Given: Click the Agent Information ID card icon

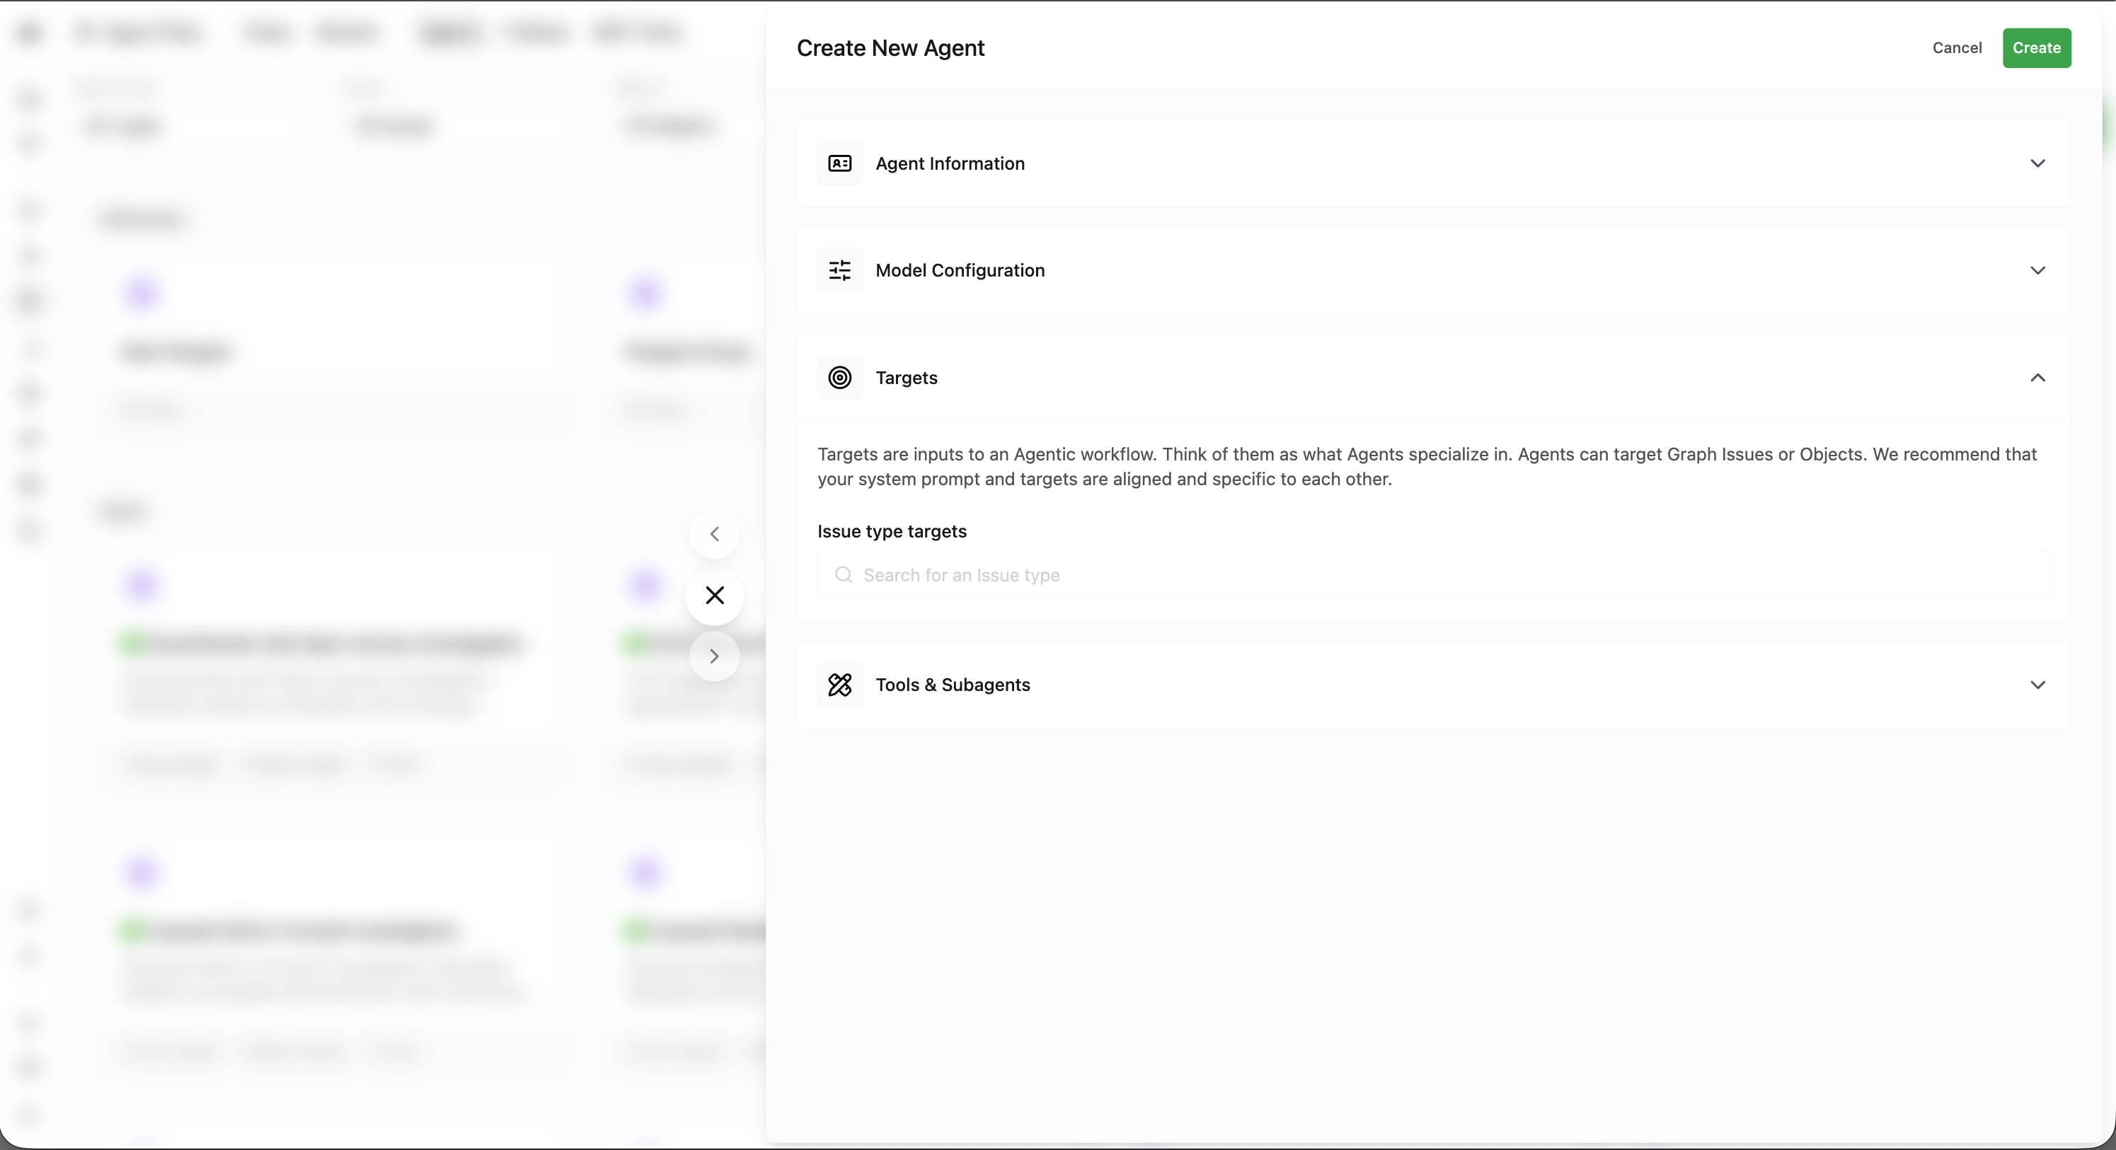Looking at the screenshot, I should 839,163.
